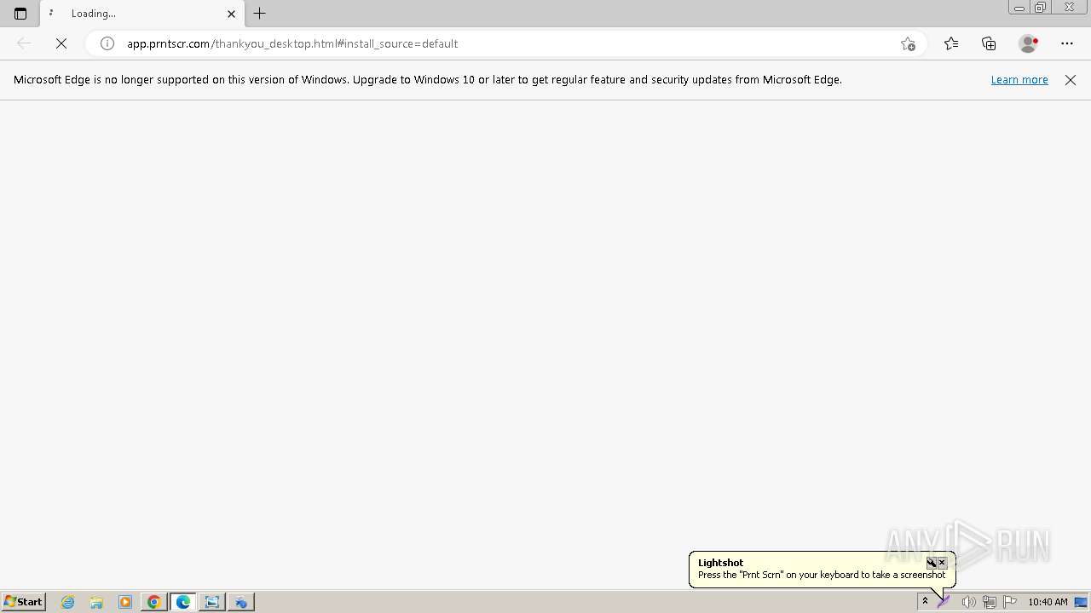Open the installer taskbar item
Viewport: 1091px width, 613px height.
241,602
